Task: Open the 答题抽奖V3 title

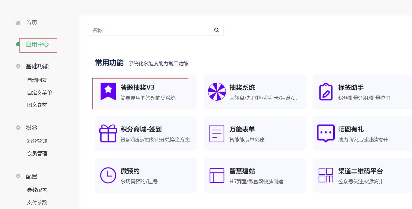Action: coord(138,87)
